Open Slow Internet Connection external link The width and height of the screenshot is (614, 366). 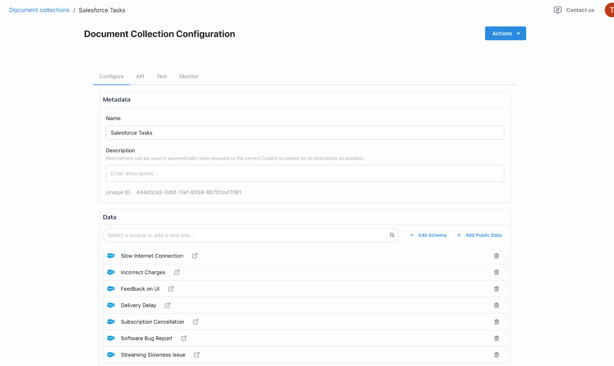(x=195, y=256)
